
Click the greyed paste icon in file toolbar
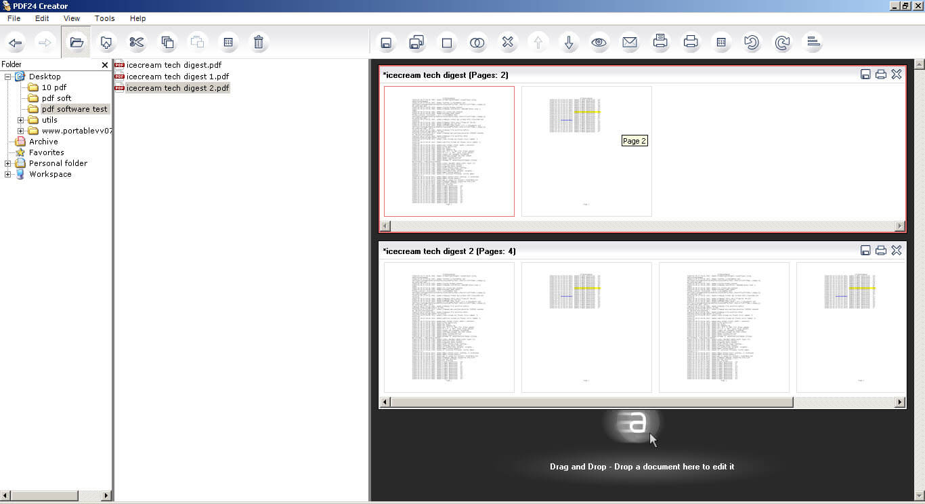(x=198, y=43)
